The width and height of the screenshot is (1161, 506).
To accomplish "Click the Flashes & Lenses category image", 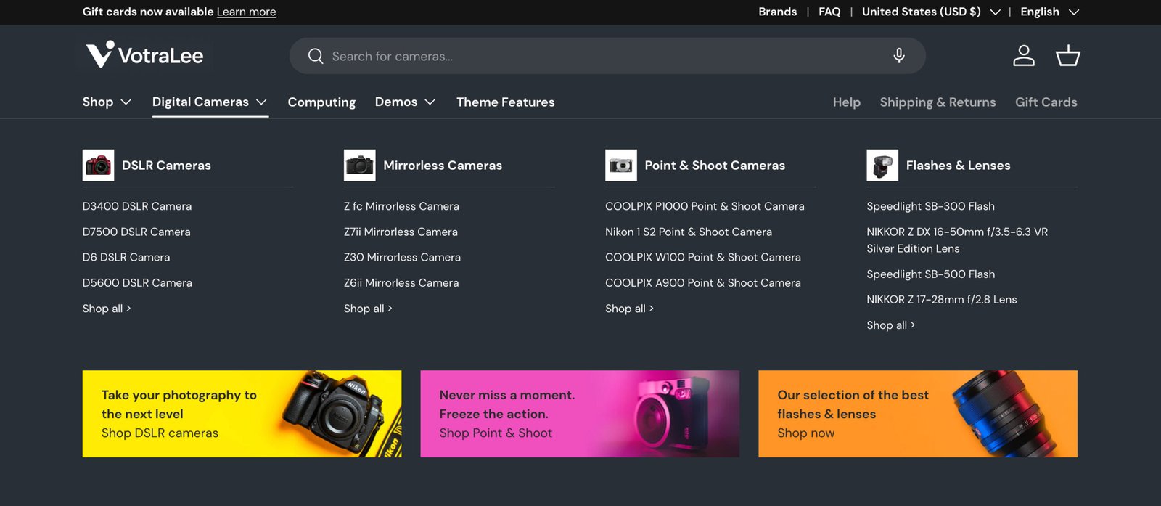I will tap(882, 166).
